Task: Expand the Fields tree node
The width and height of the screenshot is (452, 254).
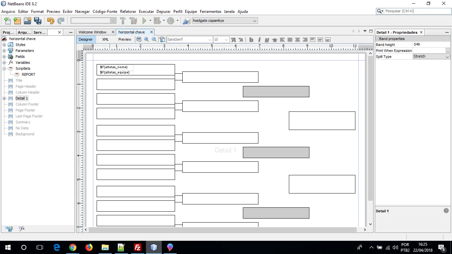Action: pos(4,57)
